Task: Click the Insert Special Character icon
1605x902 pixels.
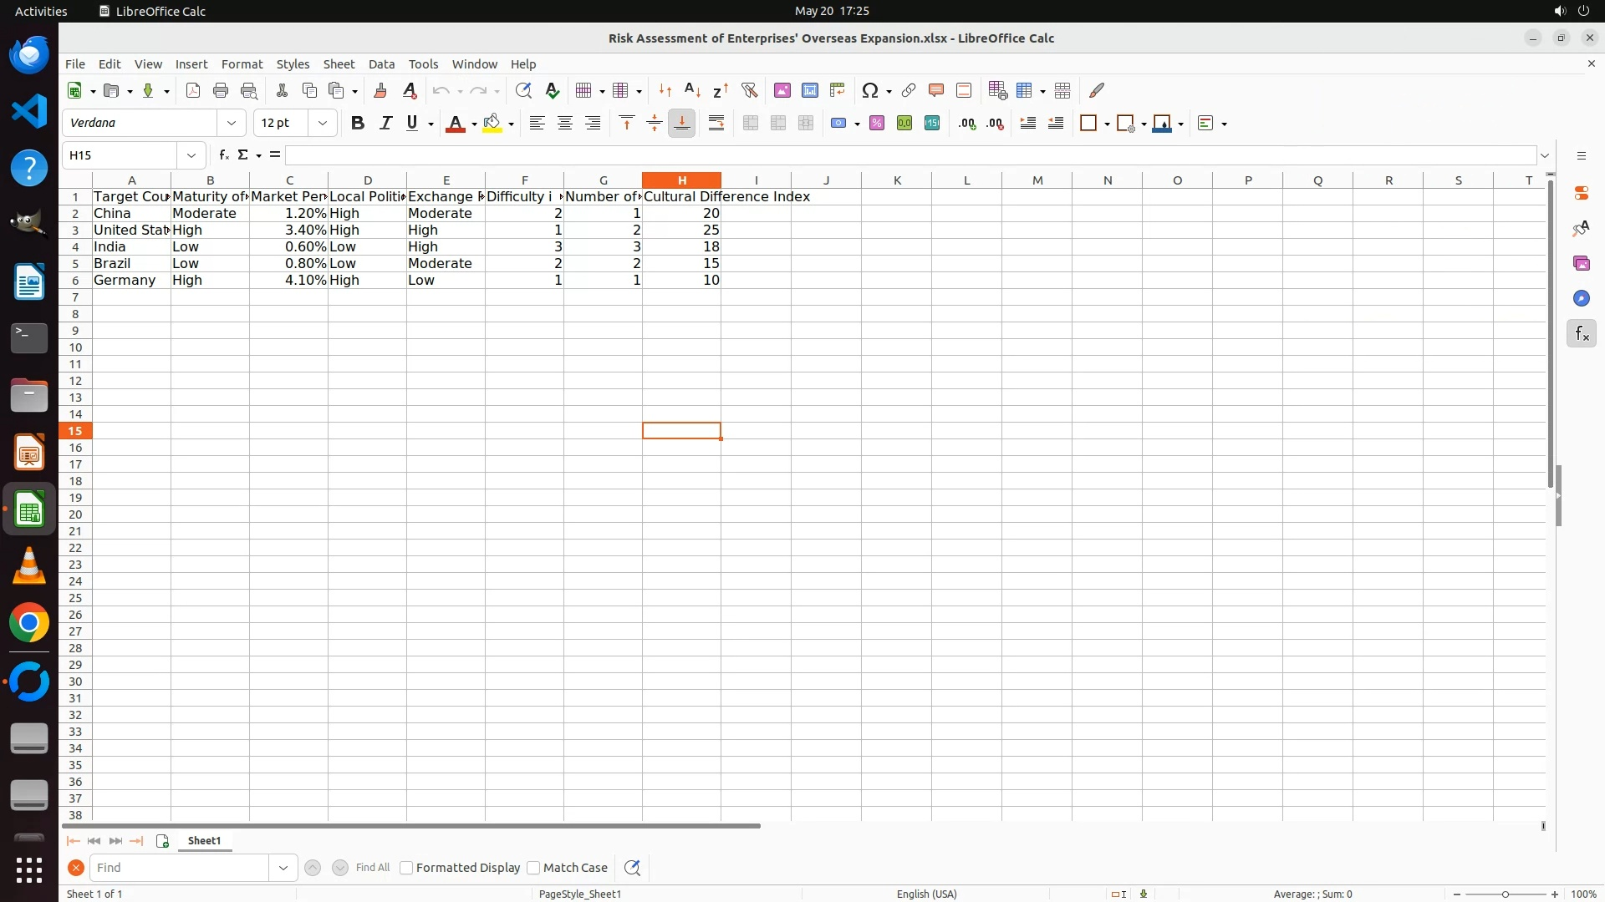Action: coord(870,90)
